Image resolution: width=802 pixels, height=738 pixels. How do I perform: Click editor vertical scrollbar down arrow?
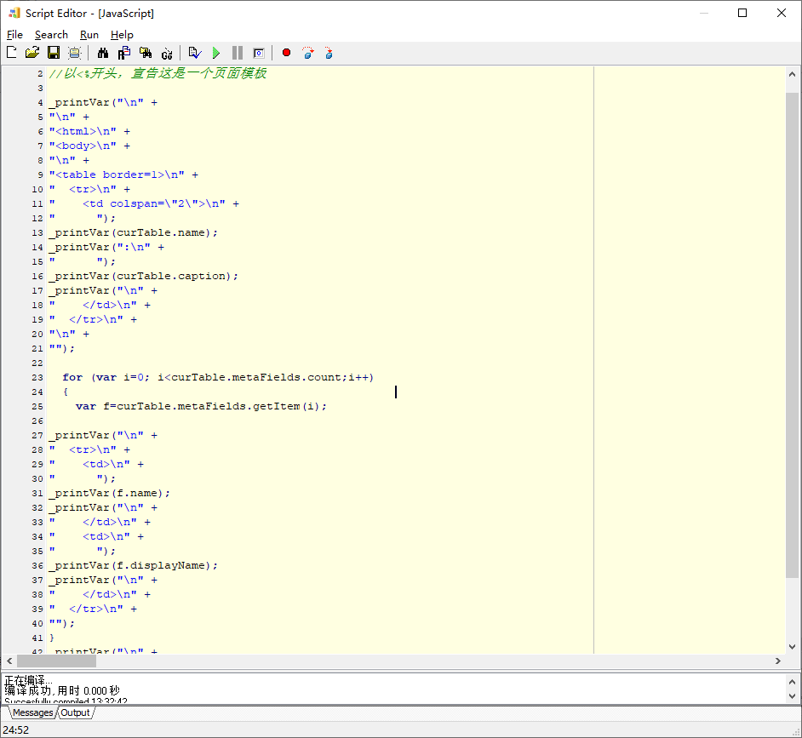click(x=792, y=646)
